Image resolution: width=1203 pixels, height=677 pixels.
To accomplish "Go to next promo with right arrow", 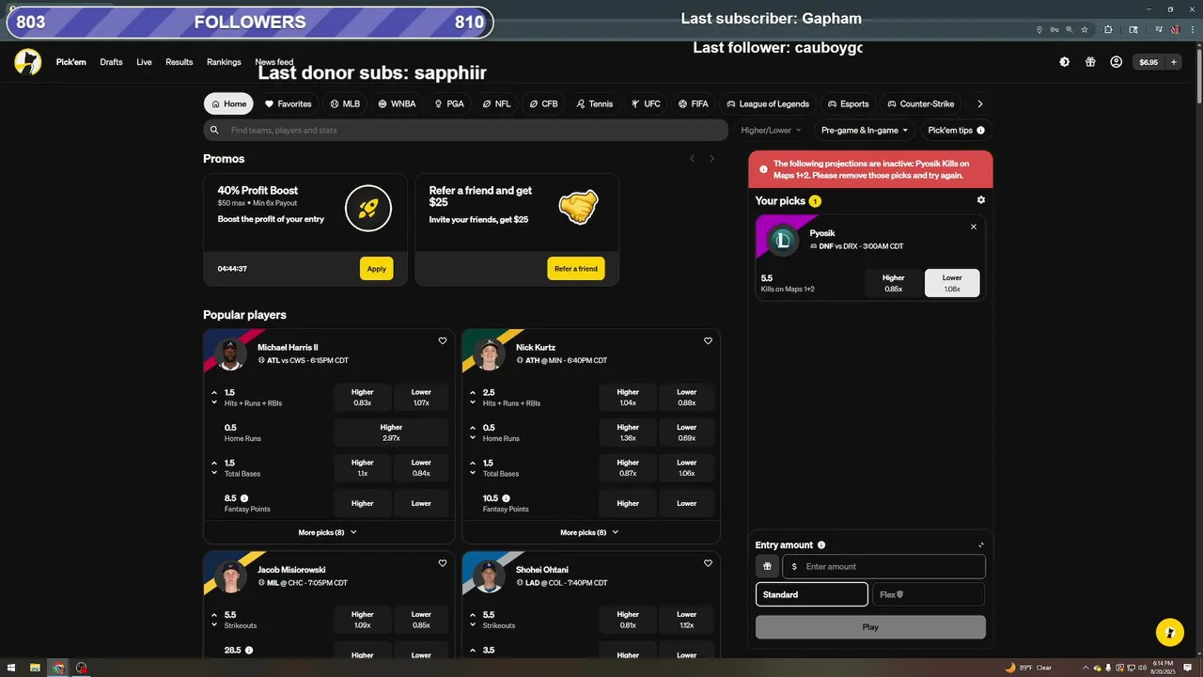I will click(x=711, y=158).
